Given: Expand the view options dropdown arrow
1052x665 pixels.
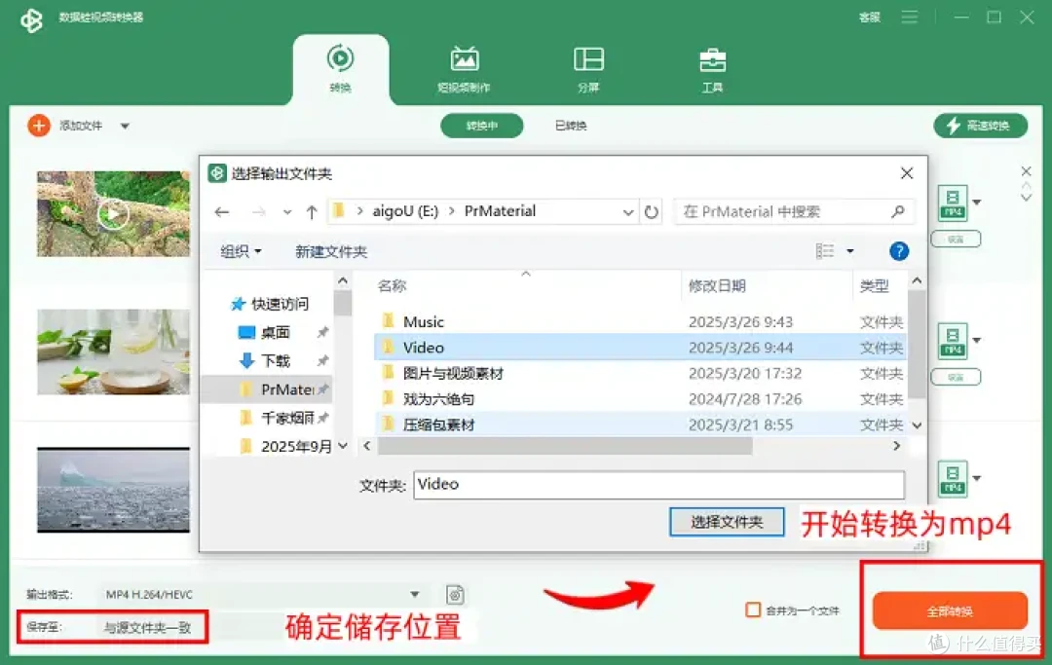Looking at the screenshot, I should (850, 251).
